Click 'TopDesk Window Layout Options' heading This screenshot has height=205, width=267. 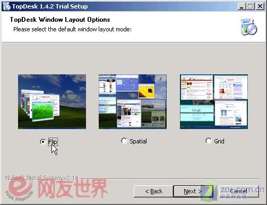tap(60, 20)
